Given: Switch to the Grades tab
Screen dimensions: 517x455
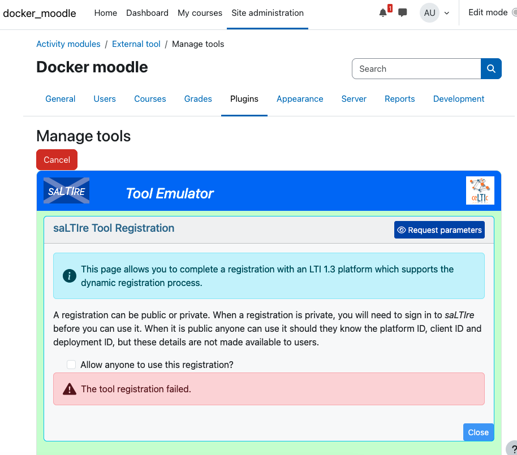Looking at the screenshot, I should 198,99.
